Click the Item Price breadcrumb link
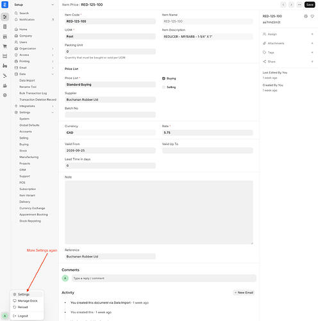This screenshot has width=318, height=321. click(71, 4)
